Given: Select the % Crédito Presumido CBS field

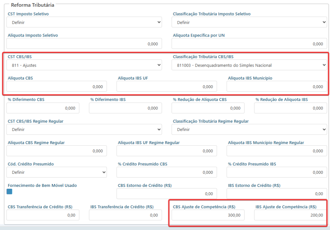Looking at the screenshot, I should coord(167,172).
